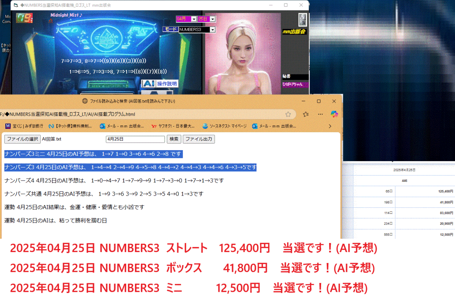This screenshot has width=455, height=301.
Task: Click the 83,600円 cell in results table
Action: click(x=425, y=213)
